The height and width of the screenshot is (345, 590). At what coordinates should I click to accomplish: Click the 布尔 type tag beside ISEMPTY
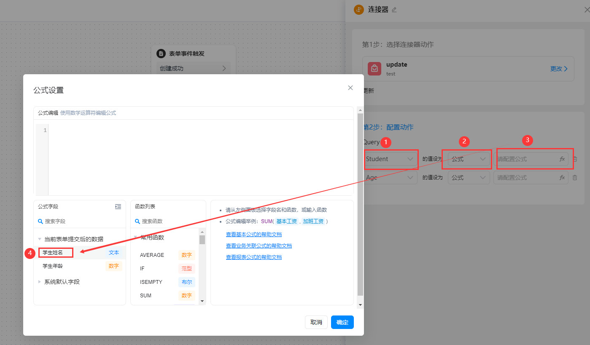click(x=186, y=282)
